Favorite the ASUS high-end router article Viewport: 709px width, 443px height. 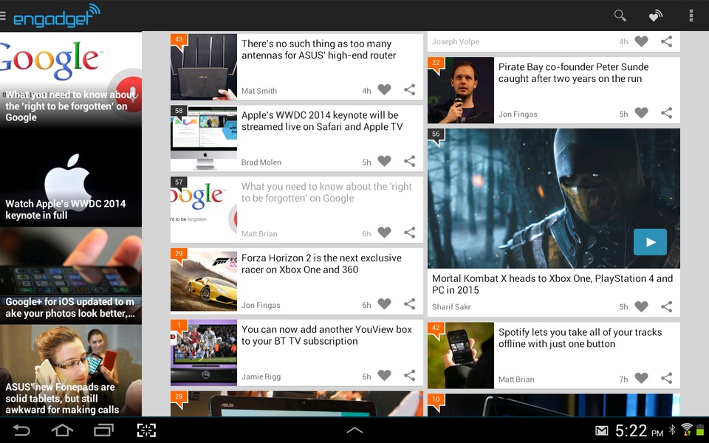pyautogui.click(x=384, y=90)
